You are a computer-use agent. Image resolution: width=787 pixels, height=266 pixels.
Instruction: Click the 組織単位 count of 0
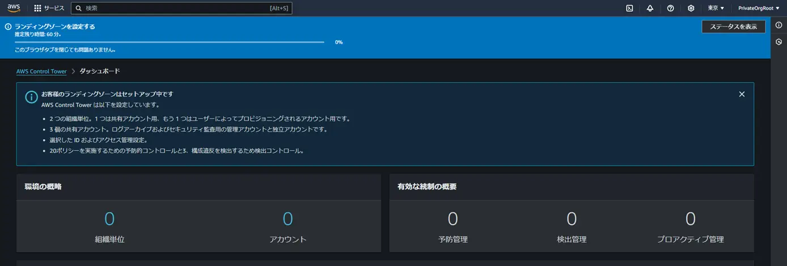(109, 219)
